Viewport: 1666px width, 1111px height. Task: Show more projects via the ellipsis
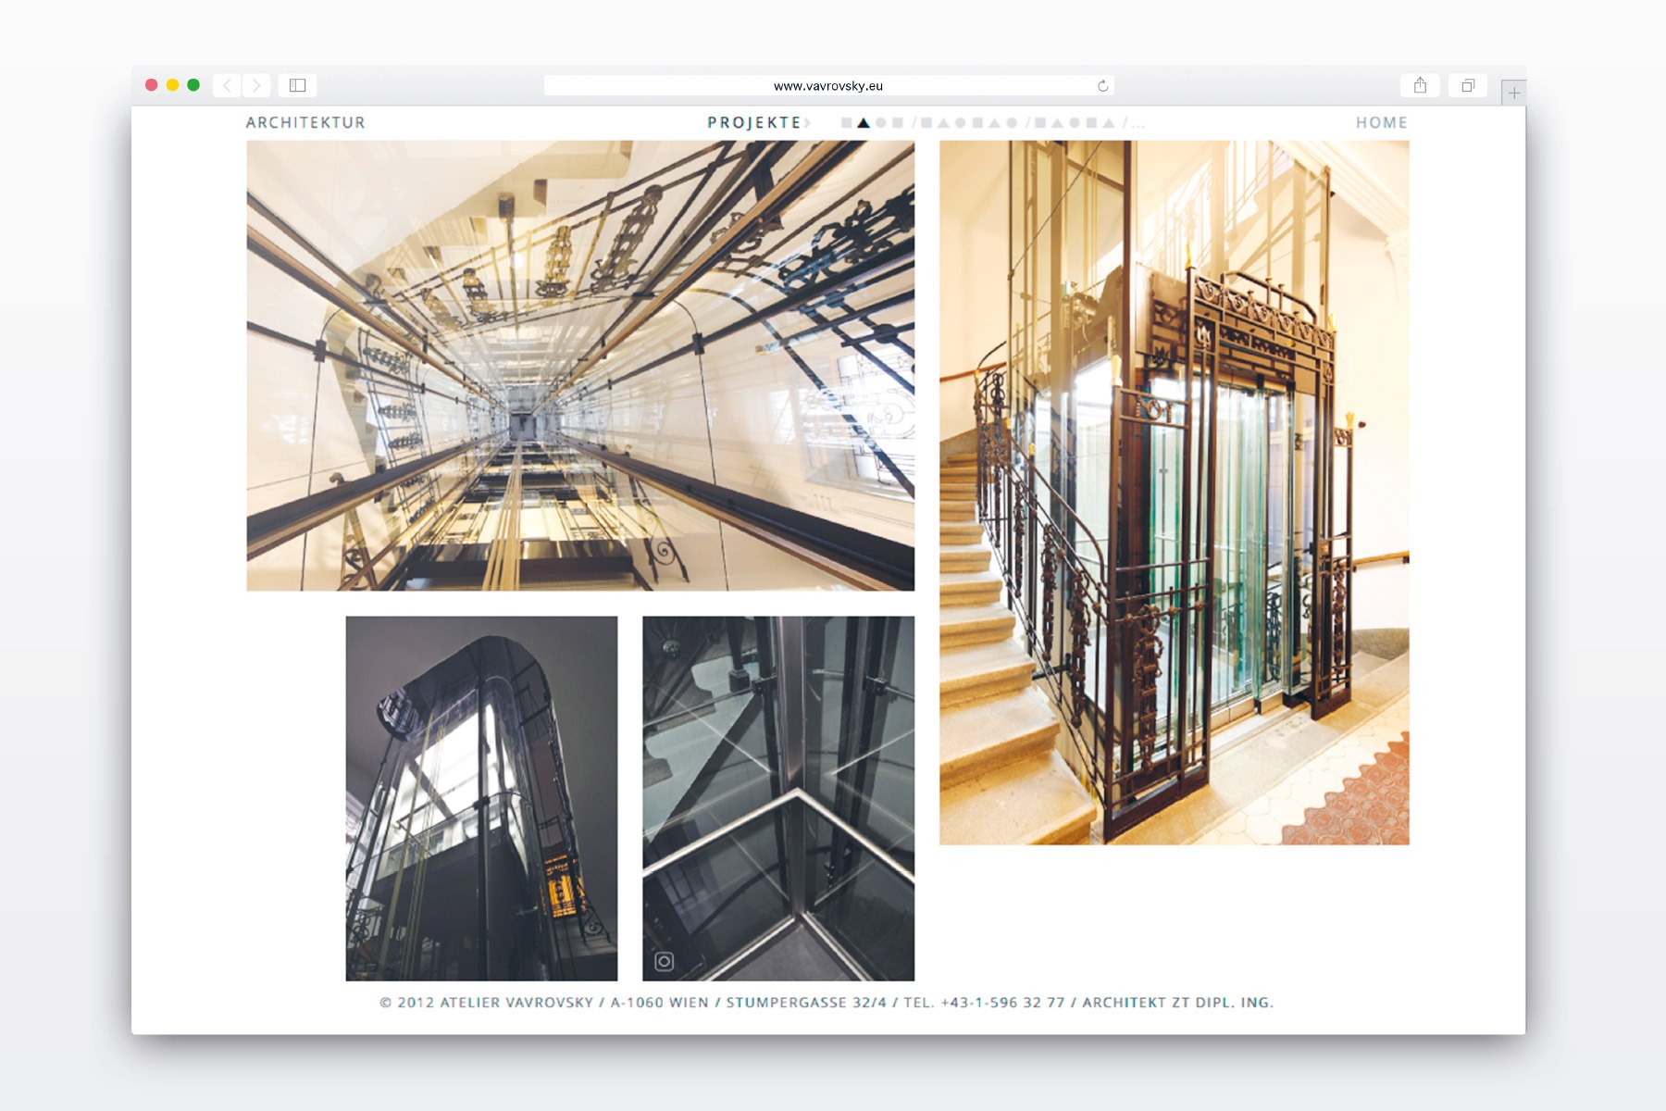click(1138, 123)
